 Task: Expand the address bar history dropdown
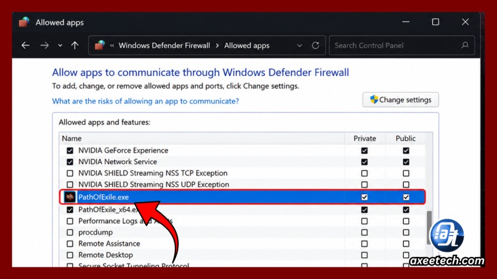tap(300, 45)
